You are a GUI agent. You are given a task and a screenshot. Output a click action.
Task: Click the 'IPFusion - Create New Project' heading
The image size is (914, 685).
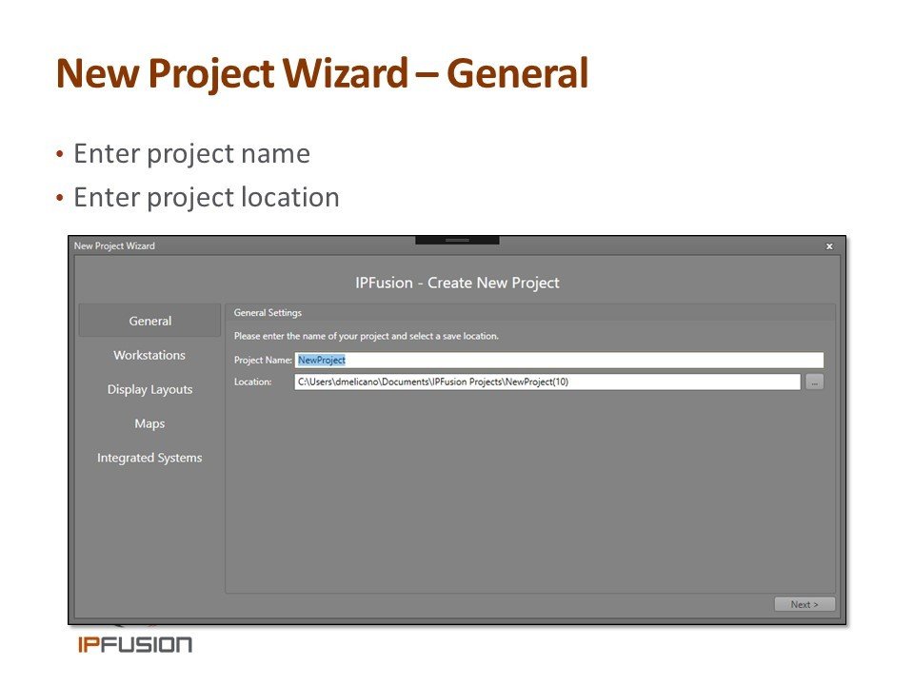pos(457,283)
